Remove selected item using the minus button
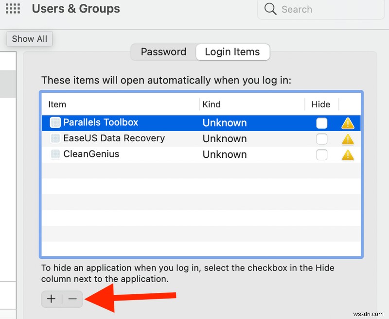Viewport: 389px width, 319px height. [x=72, y=299]
